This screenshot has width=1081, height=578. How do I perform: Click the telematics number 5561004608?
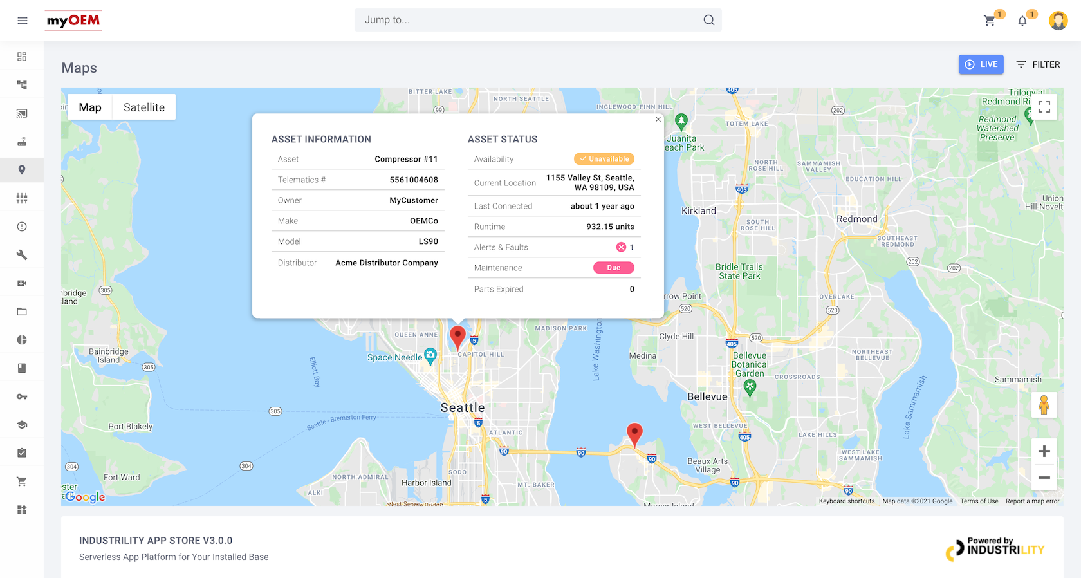tap(414, 180)
